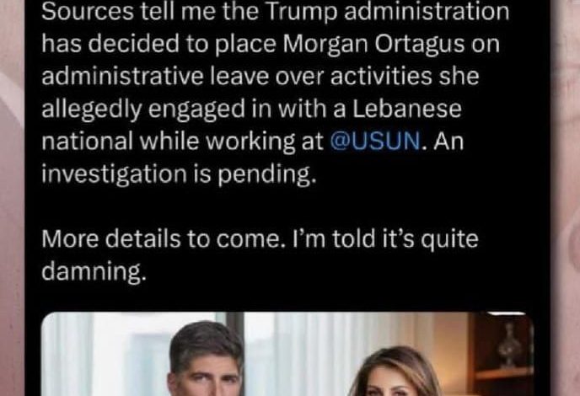
Task: Click the blurred background right of the tweet
Action: pyautogui.click(x=565, y=198)
